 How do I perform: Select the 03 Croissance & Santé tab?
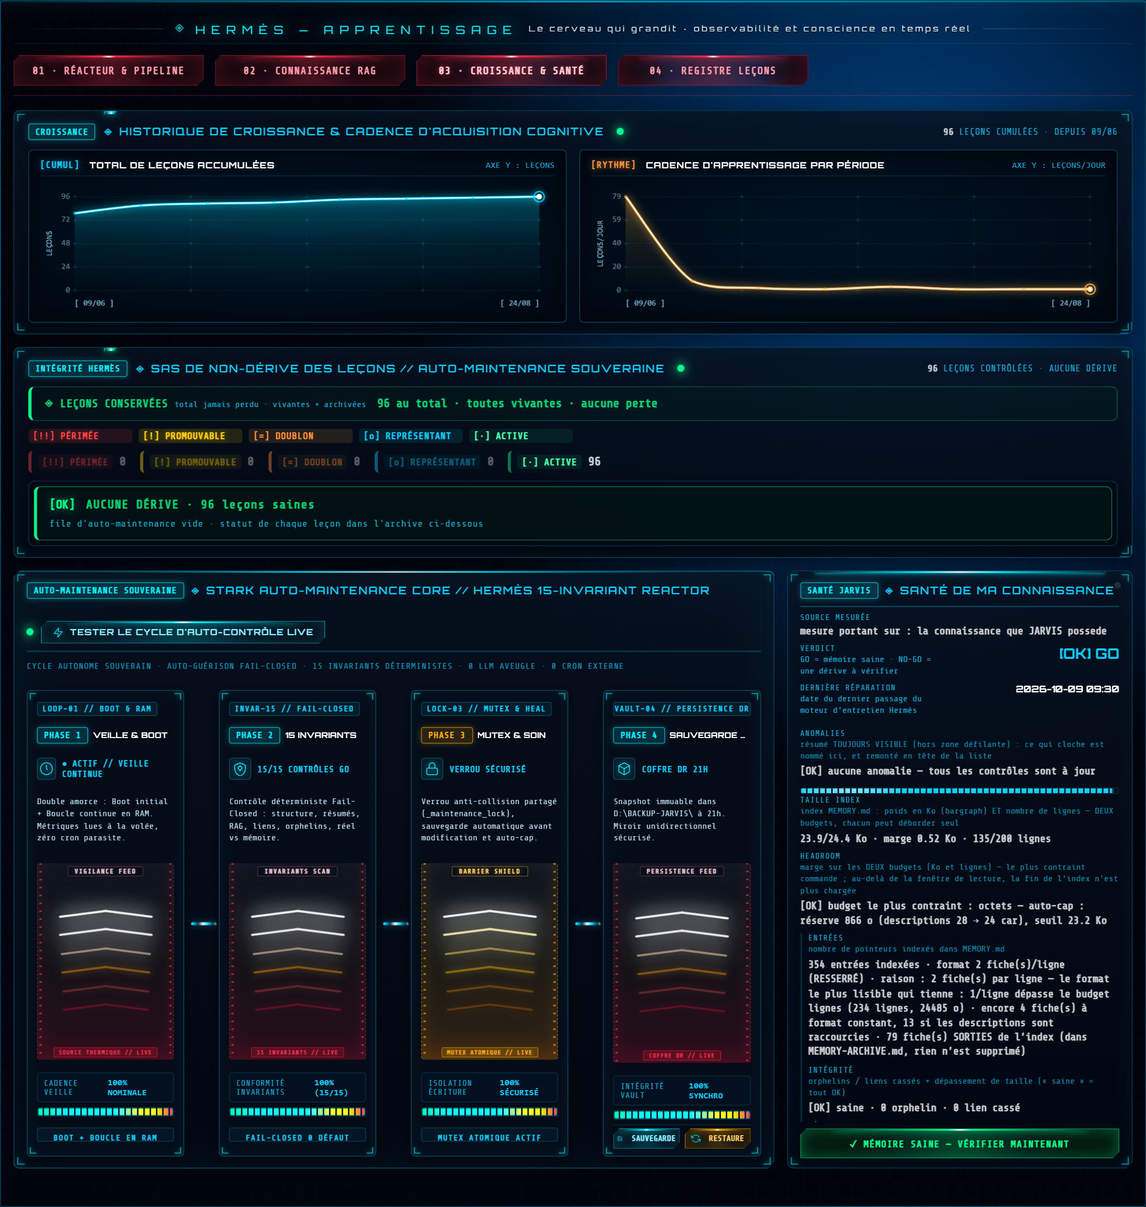click(511, 70)
